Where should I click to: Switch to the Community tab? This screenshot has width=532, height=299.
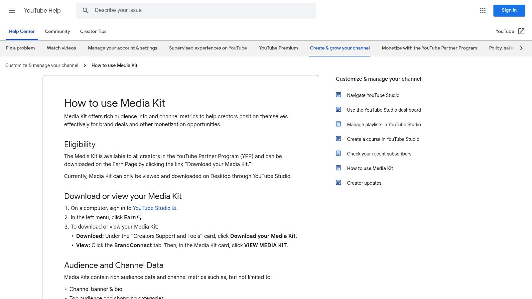pos(57,31)
